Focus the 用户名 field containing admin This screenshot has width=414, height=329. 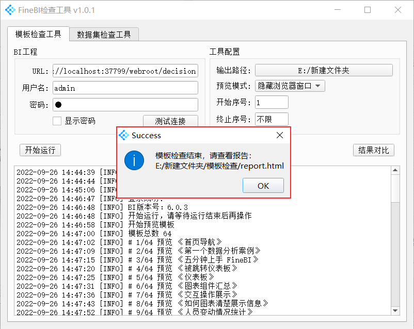125,88
